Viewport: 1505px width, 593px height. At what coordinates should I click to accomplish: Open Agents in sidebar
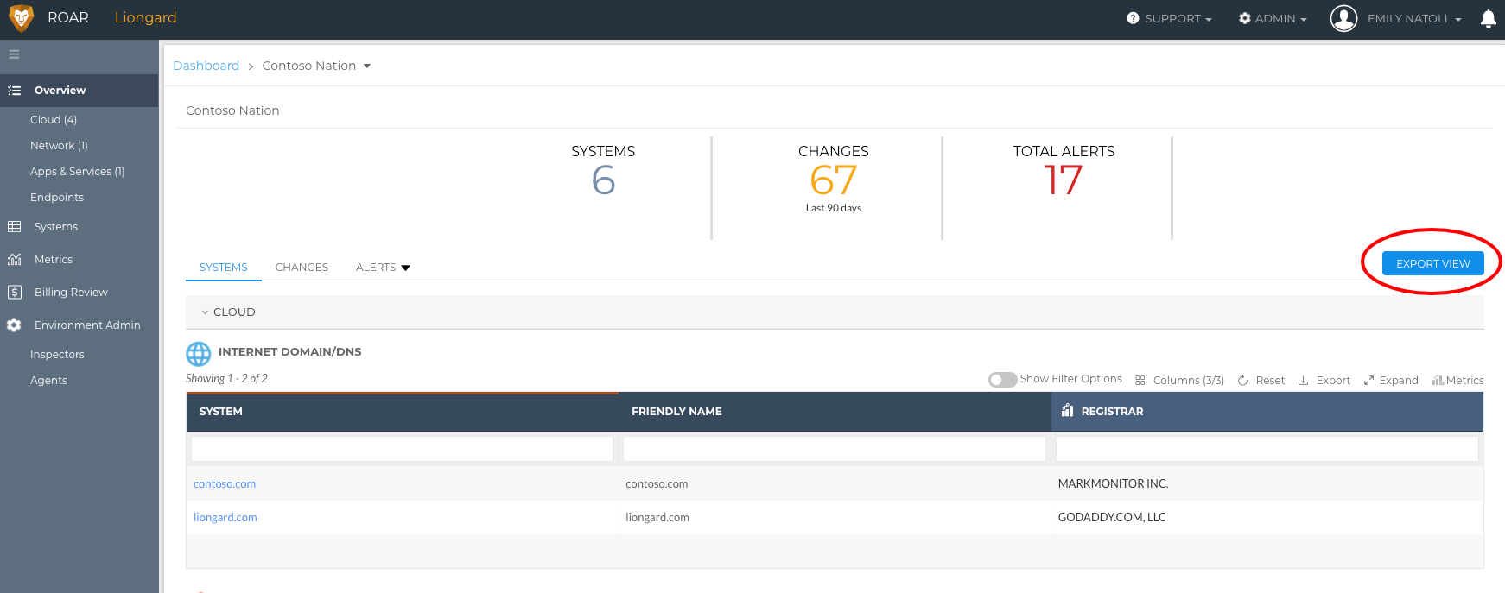[x=48, y=381]
